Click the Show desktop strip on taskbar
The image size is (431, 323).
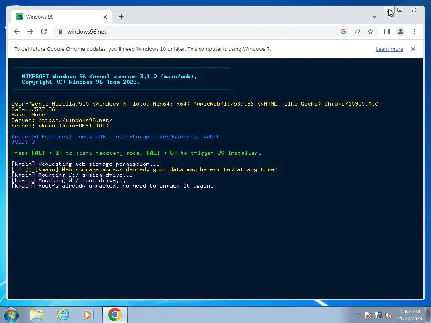pos(428,315)
